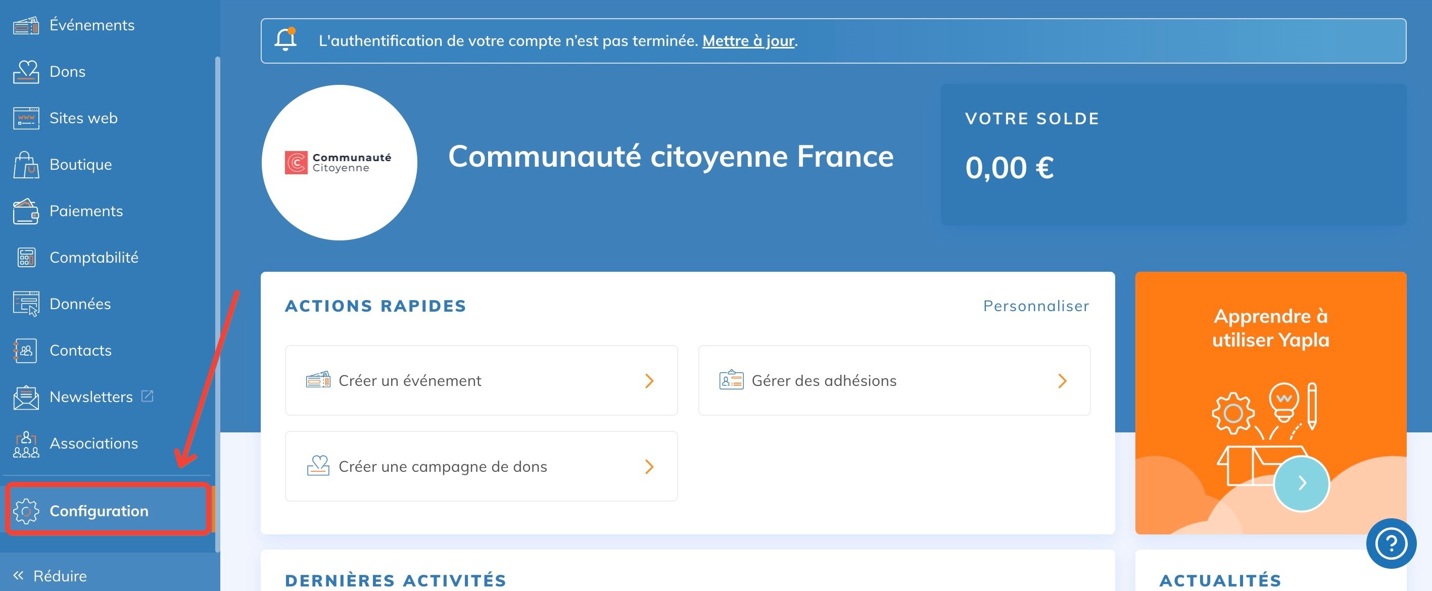Click the Données table icon
The height and width of the screenshot is (591, 1432).
(x=26, y=304)
